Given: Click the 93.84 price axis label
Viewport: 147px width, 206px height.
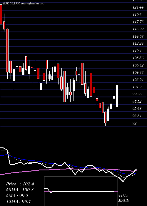Looking at the screenshot, I should point(137,116).
